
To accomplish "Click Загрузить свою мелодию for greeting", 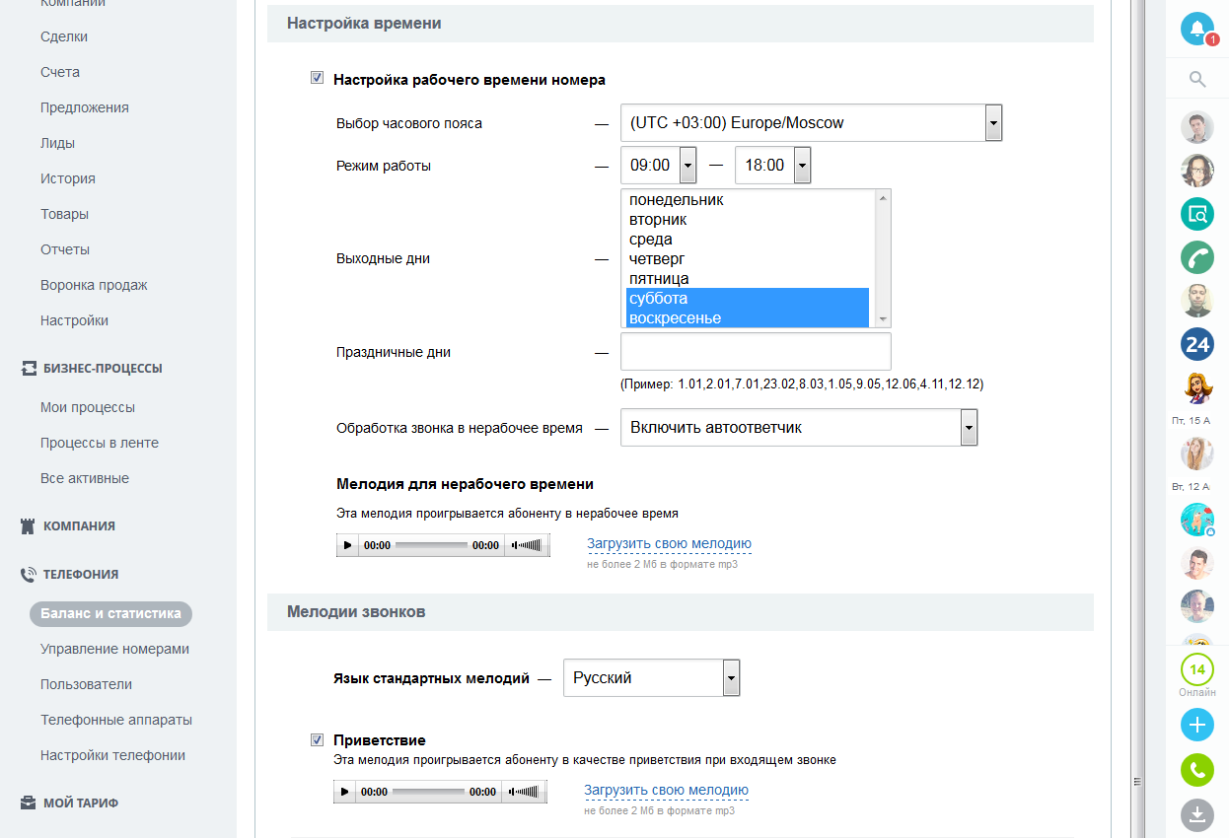I will 666,790.
